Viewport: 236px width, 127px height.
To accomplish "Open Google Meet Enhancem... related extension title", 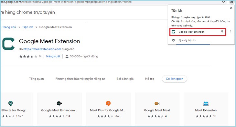I will pos(59,110).
